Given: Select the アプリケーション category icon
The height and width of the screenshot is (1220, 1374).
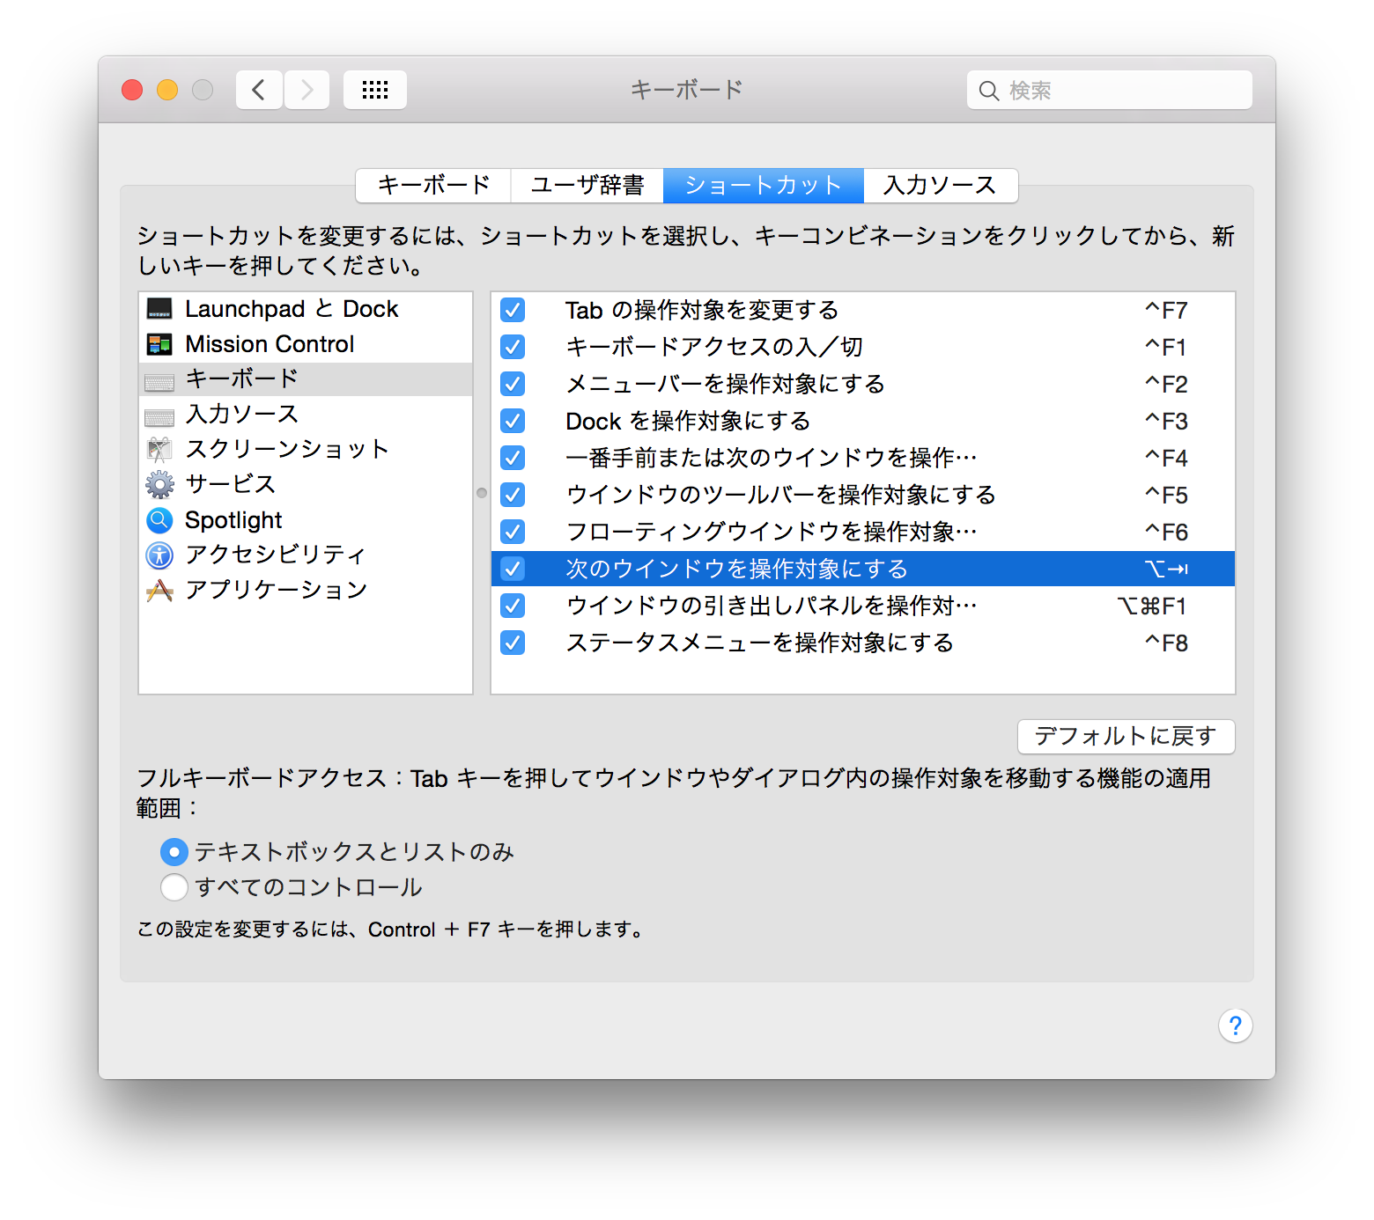Looking at the screenshot, I should pos(159,590).
